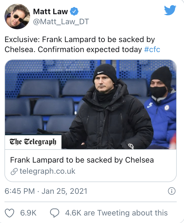Click the blue verified badge
The width and height of the screenshot is (184, 223).
click(74, 11)
